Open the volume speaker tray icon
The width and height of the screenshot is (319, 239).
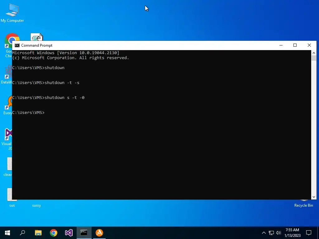(x=279, y=233)
